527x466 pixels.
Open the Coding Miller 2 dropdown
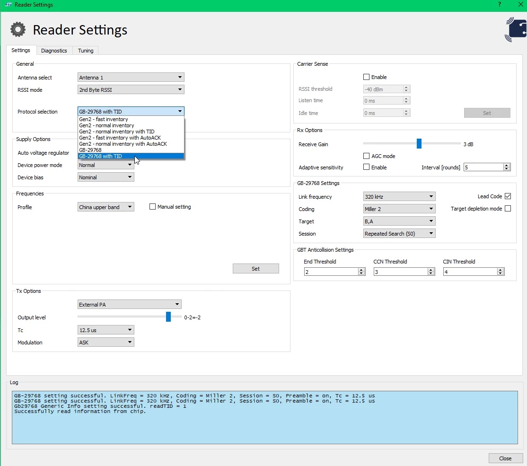click(399, 209)
